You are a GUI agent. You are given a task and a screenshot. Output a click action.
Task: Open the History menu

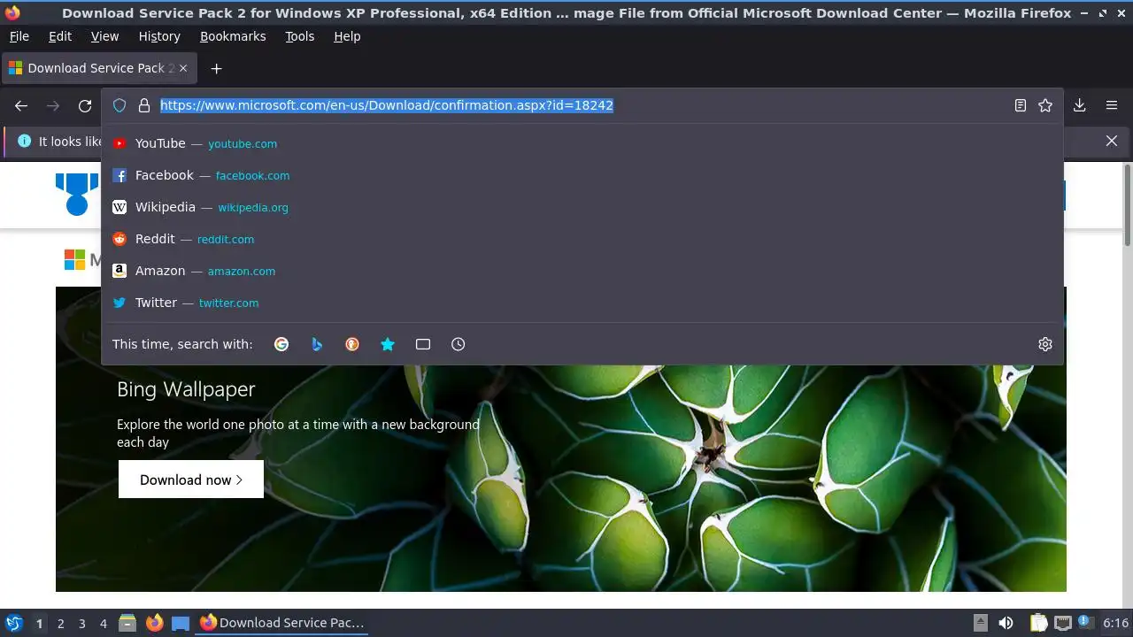[x=159, y=36]
